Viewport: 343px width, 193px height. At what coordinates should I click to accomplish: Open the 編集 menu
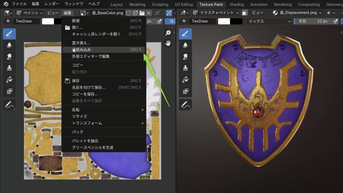pyautogui.click(x=36, y=4)
